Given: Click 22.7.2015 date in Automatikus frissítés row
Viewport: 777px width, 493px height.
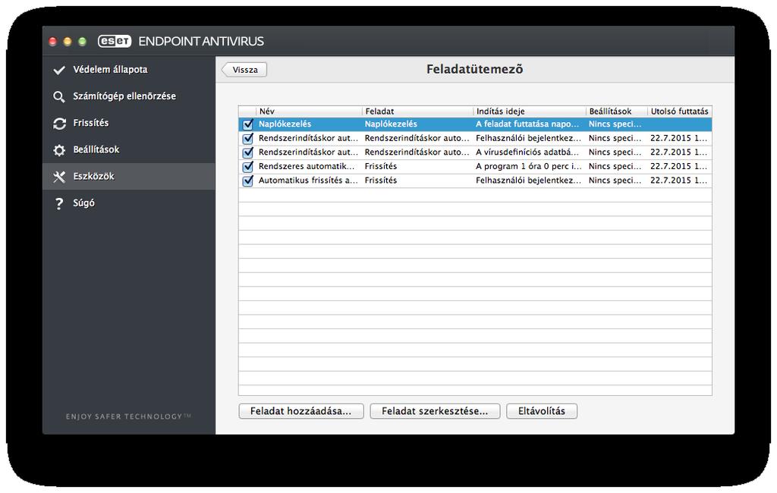Looking at the screenshot, I should pos(678,181).
